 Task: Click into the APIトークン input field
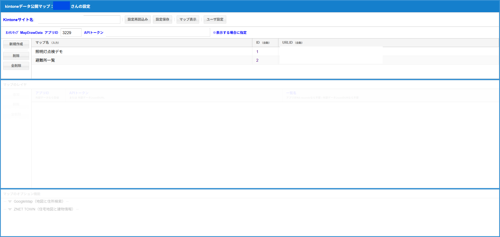(x=158, y=33)
